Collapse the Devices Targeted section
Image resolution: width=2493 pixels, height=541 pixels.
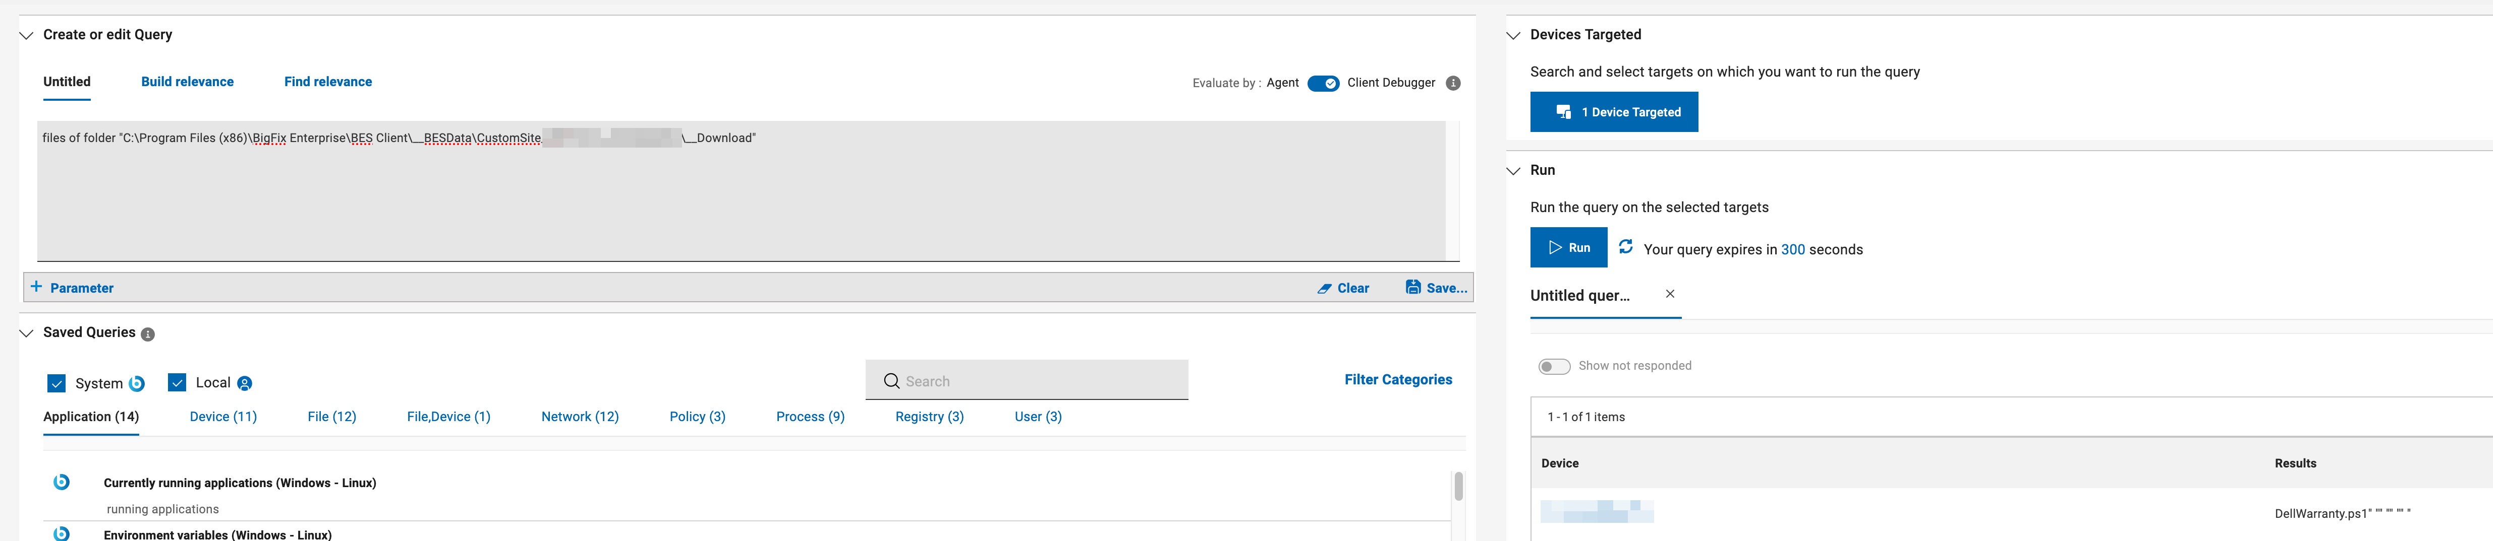1513,35
